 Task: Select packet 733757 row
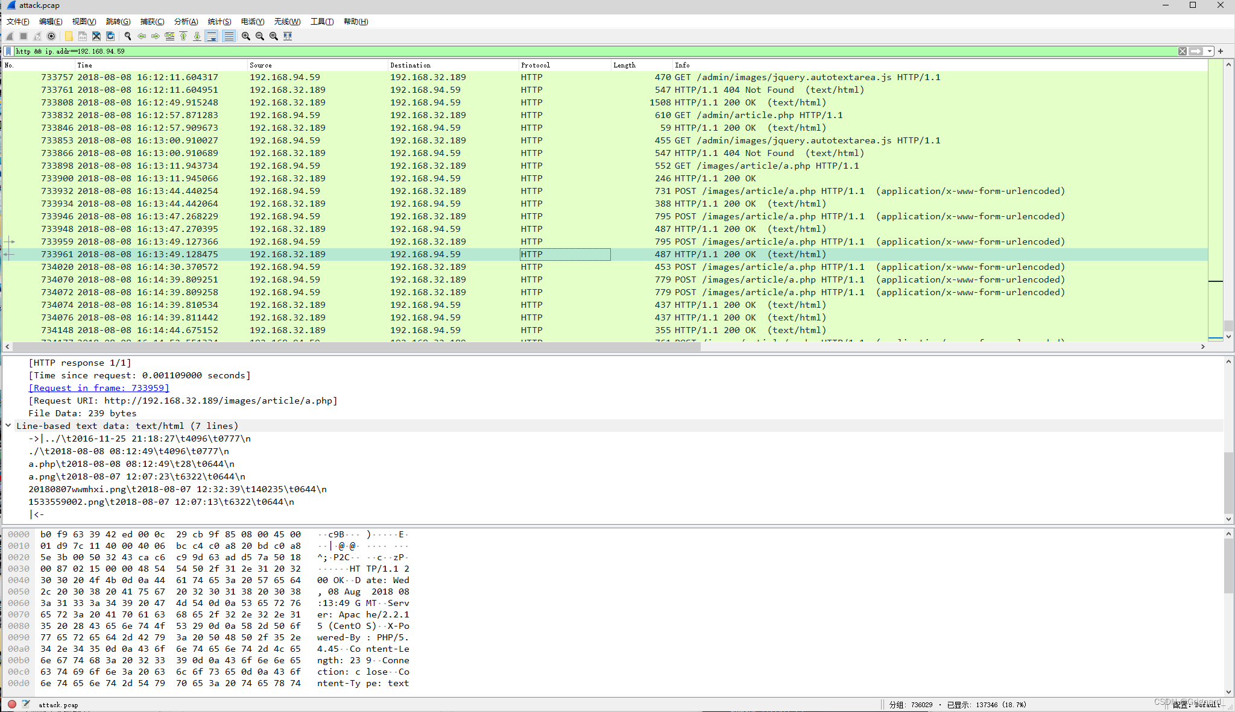605,77
